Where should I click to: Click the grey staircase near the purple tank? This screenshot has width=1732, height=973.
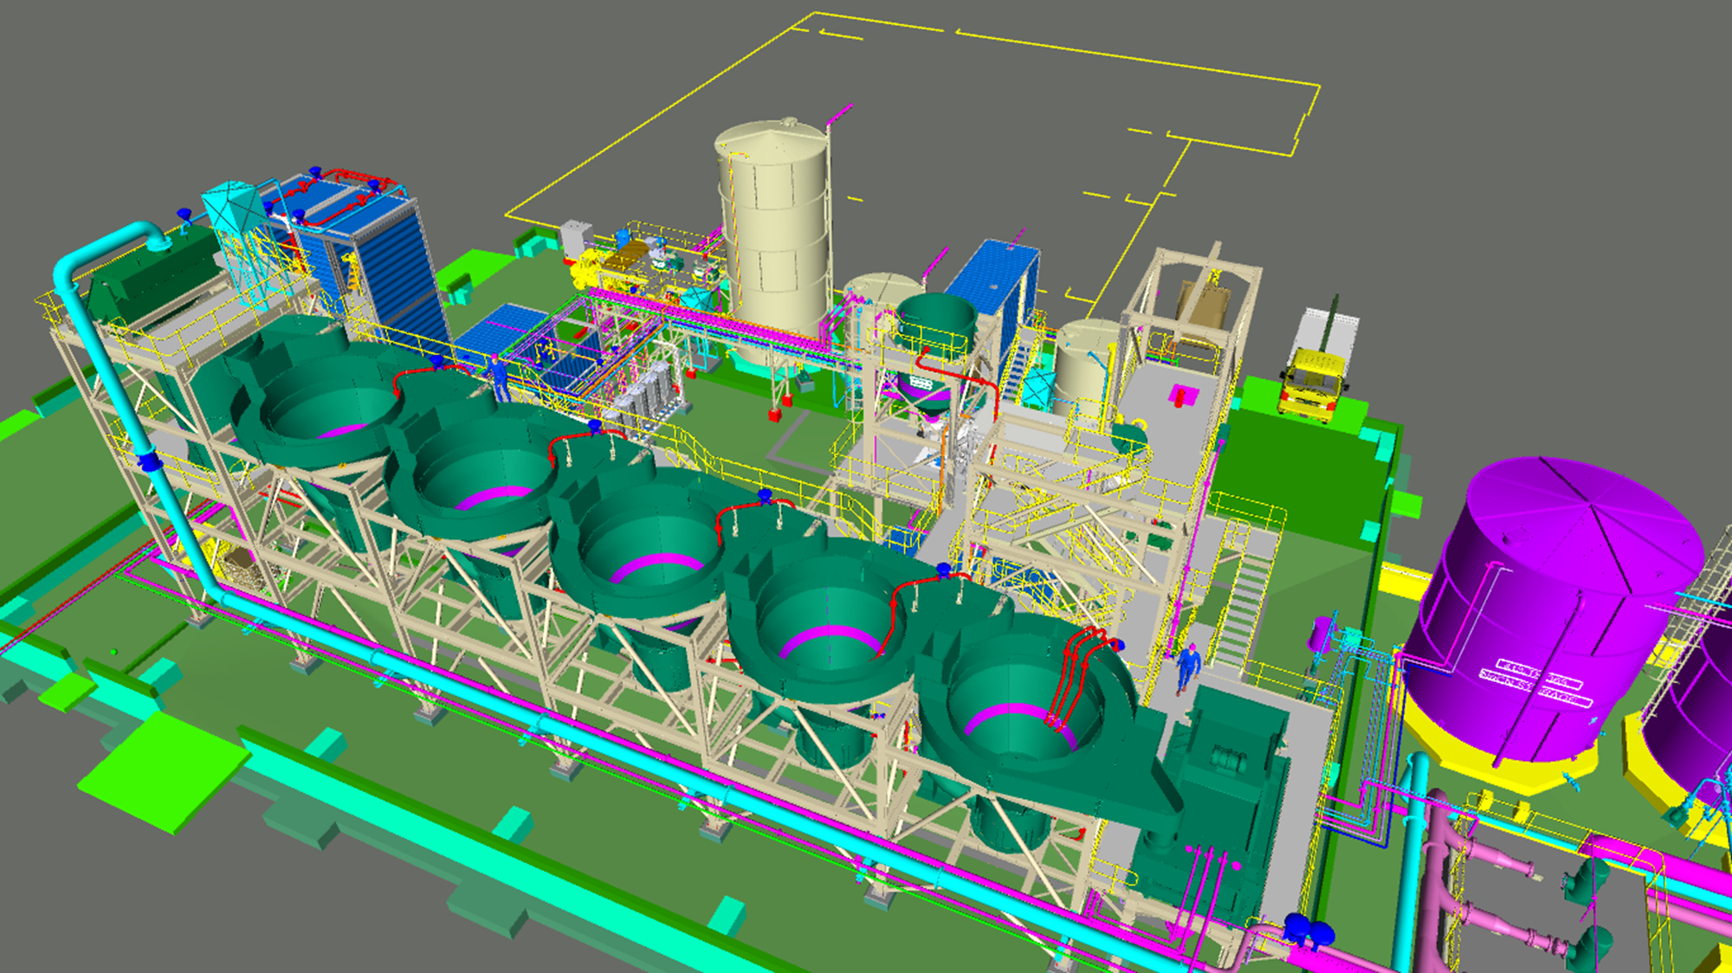[x=1244, y=606]
